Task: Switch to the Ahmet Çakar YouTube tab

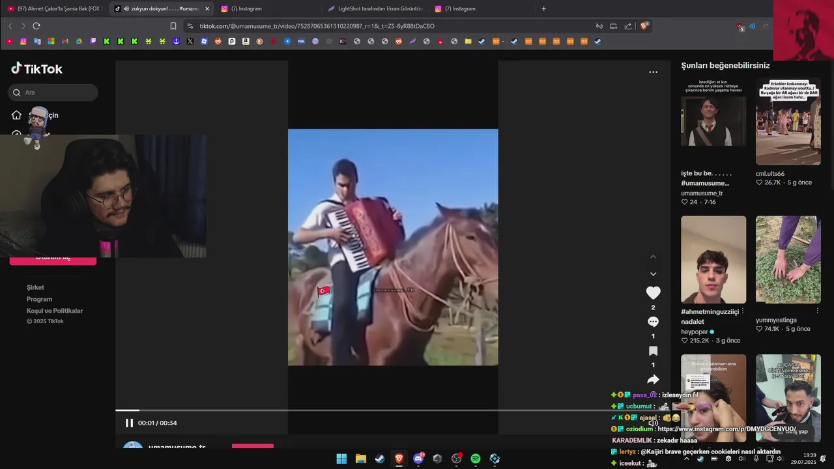Action: pyautogui.click(x=53, y=8)
